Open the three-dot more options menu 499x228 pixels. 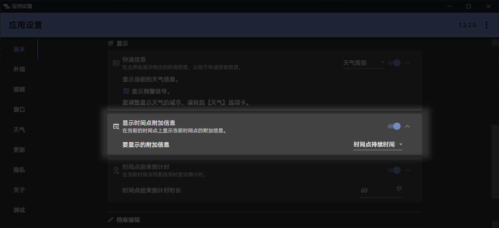tap(486, 25)
